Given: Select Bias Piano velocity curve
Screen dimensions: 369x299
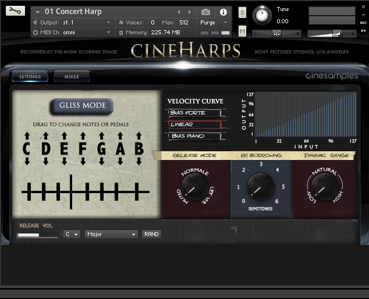Looking at the screenshot, I should pos(195,136).
